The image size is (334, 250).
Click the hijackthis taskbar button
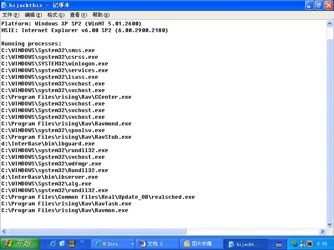tap(246, 244)
